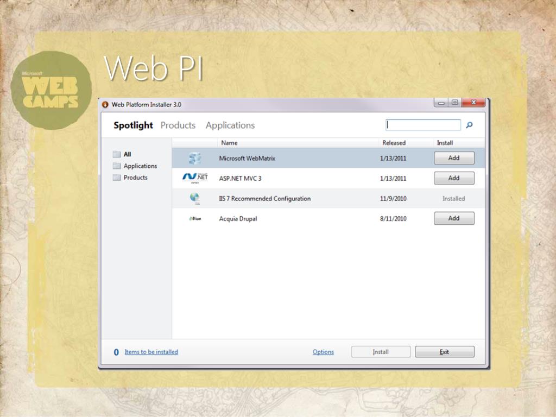The image size is (556, 417).
Task: Click the 11/9/2010 release date
Action: tap(393, 199)
